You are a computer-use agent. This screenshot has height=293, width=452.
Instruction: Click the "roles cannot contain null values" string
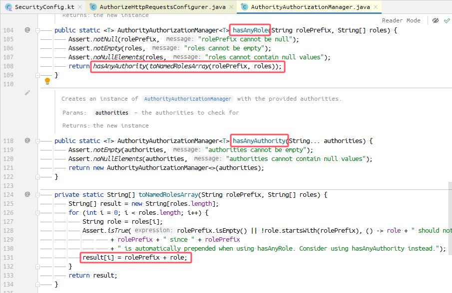click(x=264, y=57)
